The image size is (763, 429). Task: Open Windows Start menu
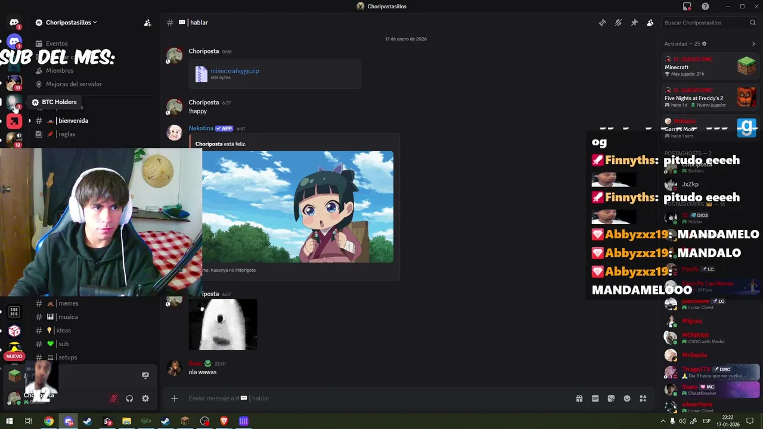(x=9, y=421)
